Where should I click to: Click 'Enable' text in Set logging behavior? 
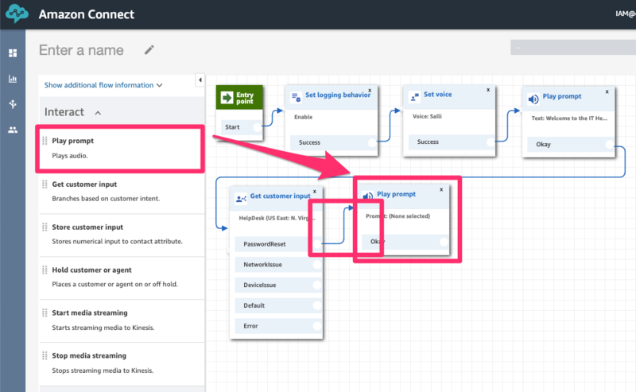[304, 117]
